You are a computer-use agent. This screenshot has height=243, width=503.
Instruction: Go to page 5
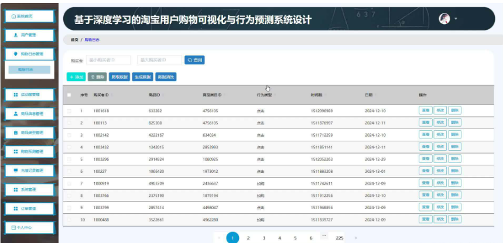coord(295,238)
